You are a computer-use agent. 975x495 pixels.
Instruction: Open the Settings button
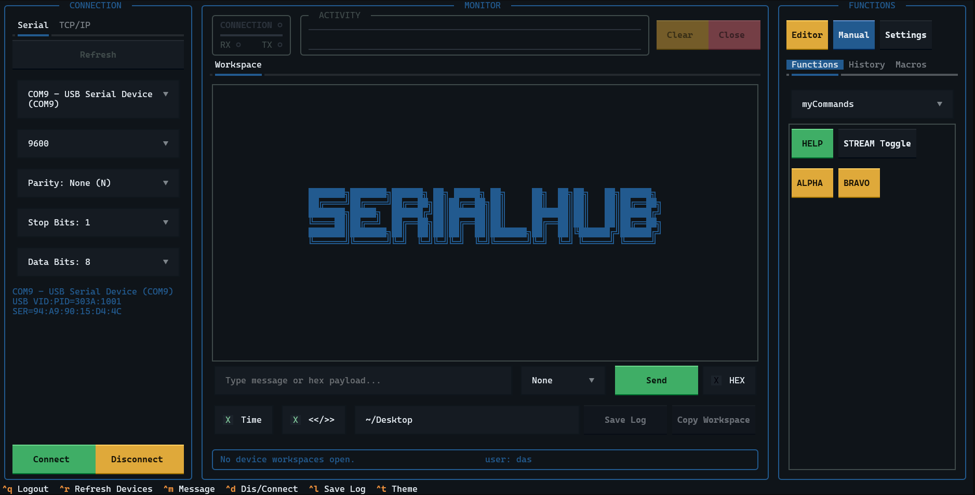point(906,35)
